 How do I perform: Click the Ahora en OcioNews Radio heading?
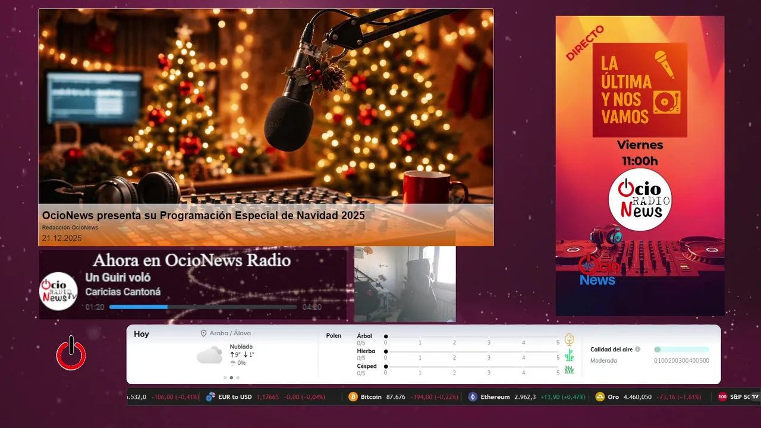191,260
